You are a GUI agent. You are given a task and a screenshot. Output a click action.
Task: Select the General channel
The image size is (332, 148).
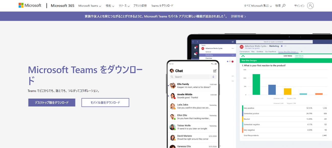(x=208, y=52)
